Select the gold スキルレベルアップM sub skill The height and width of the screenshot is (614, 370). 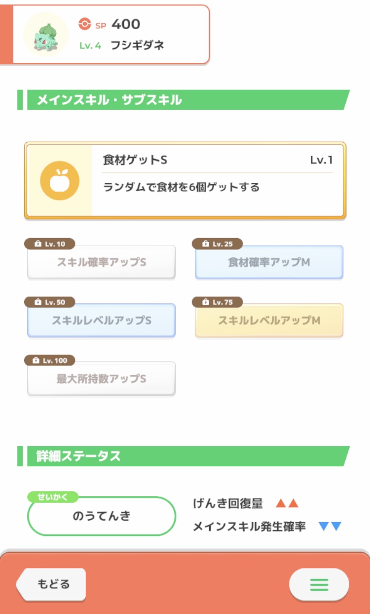269,321
